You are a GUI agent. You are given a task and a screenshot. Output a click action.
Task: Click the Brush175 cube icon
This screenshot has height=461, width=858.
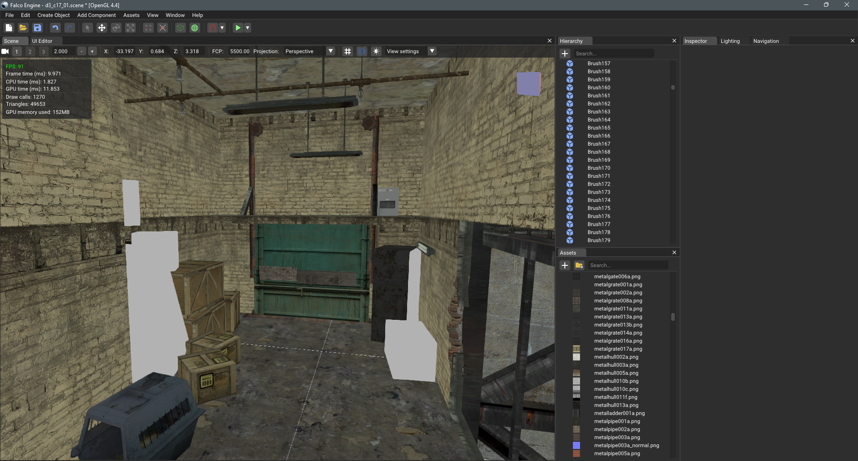tap(570, 208)
